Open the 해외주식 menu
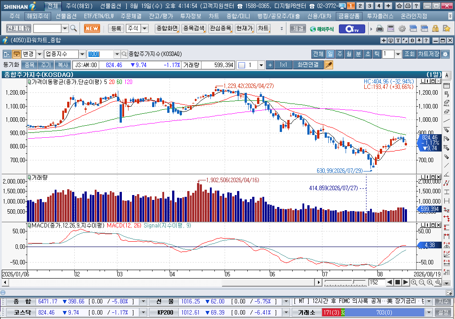The image size is (455, 319). (37, 16)
